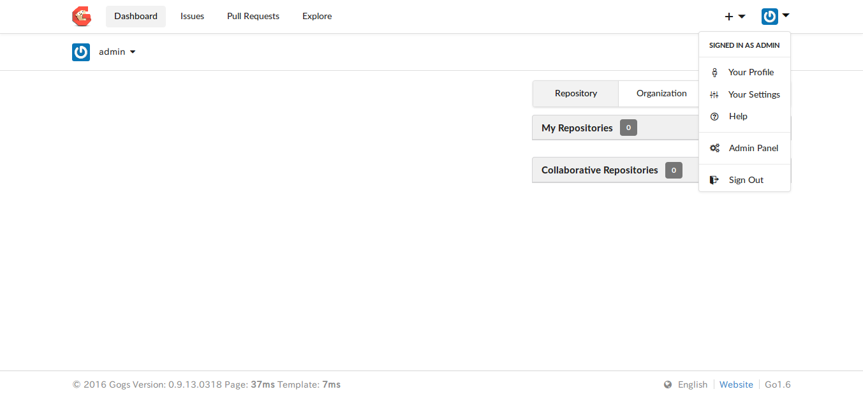Choose the English language selector
Viewport: 863px width, 396px height.
coord(693,385)
